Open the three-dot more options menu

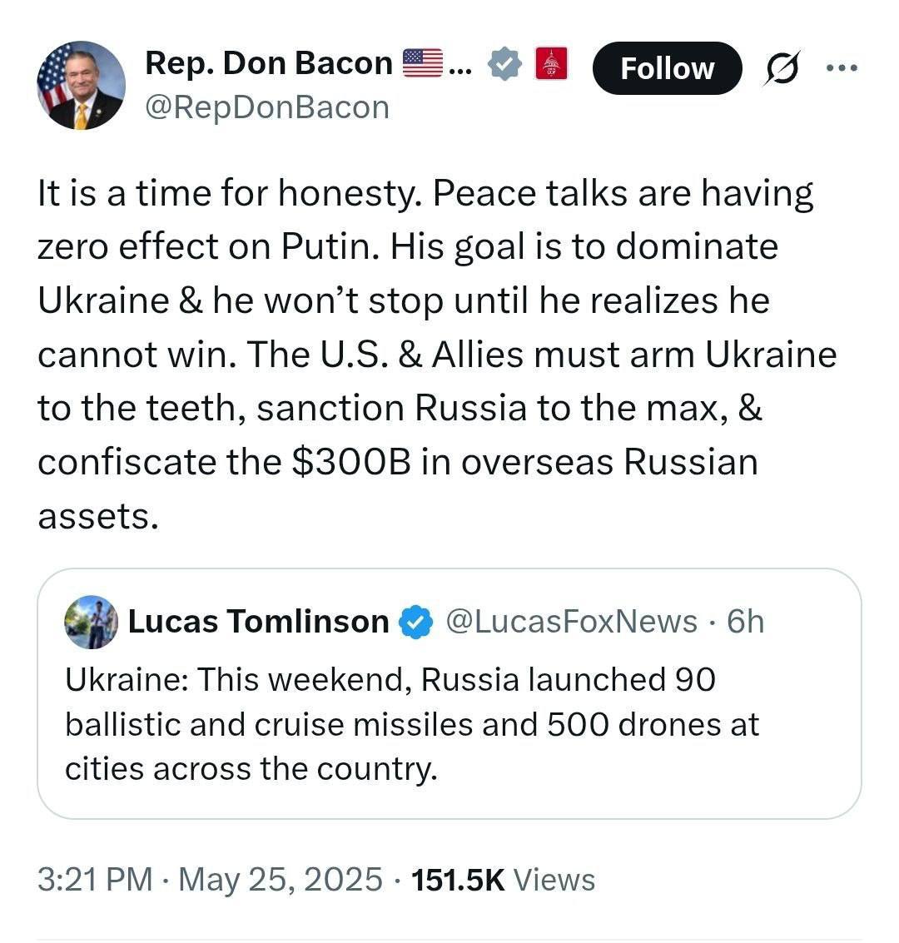point(842,67)
